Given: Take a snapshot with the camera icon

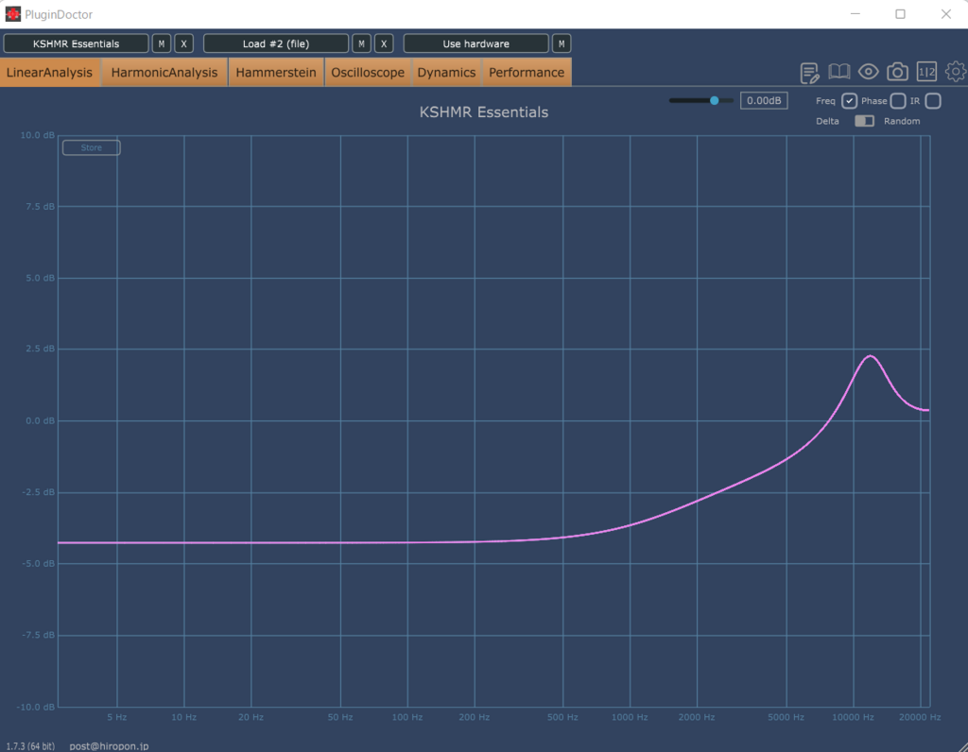Looking at the screenshot, I should (897, 72).
